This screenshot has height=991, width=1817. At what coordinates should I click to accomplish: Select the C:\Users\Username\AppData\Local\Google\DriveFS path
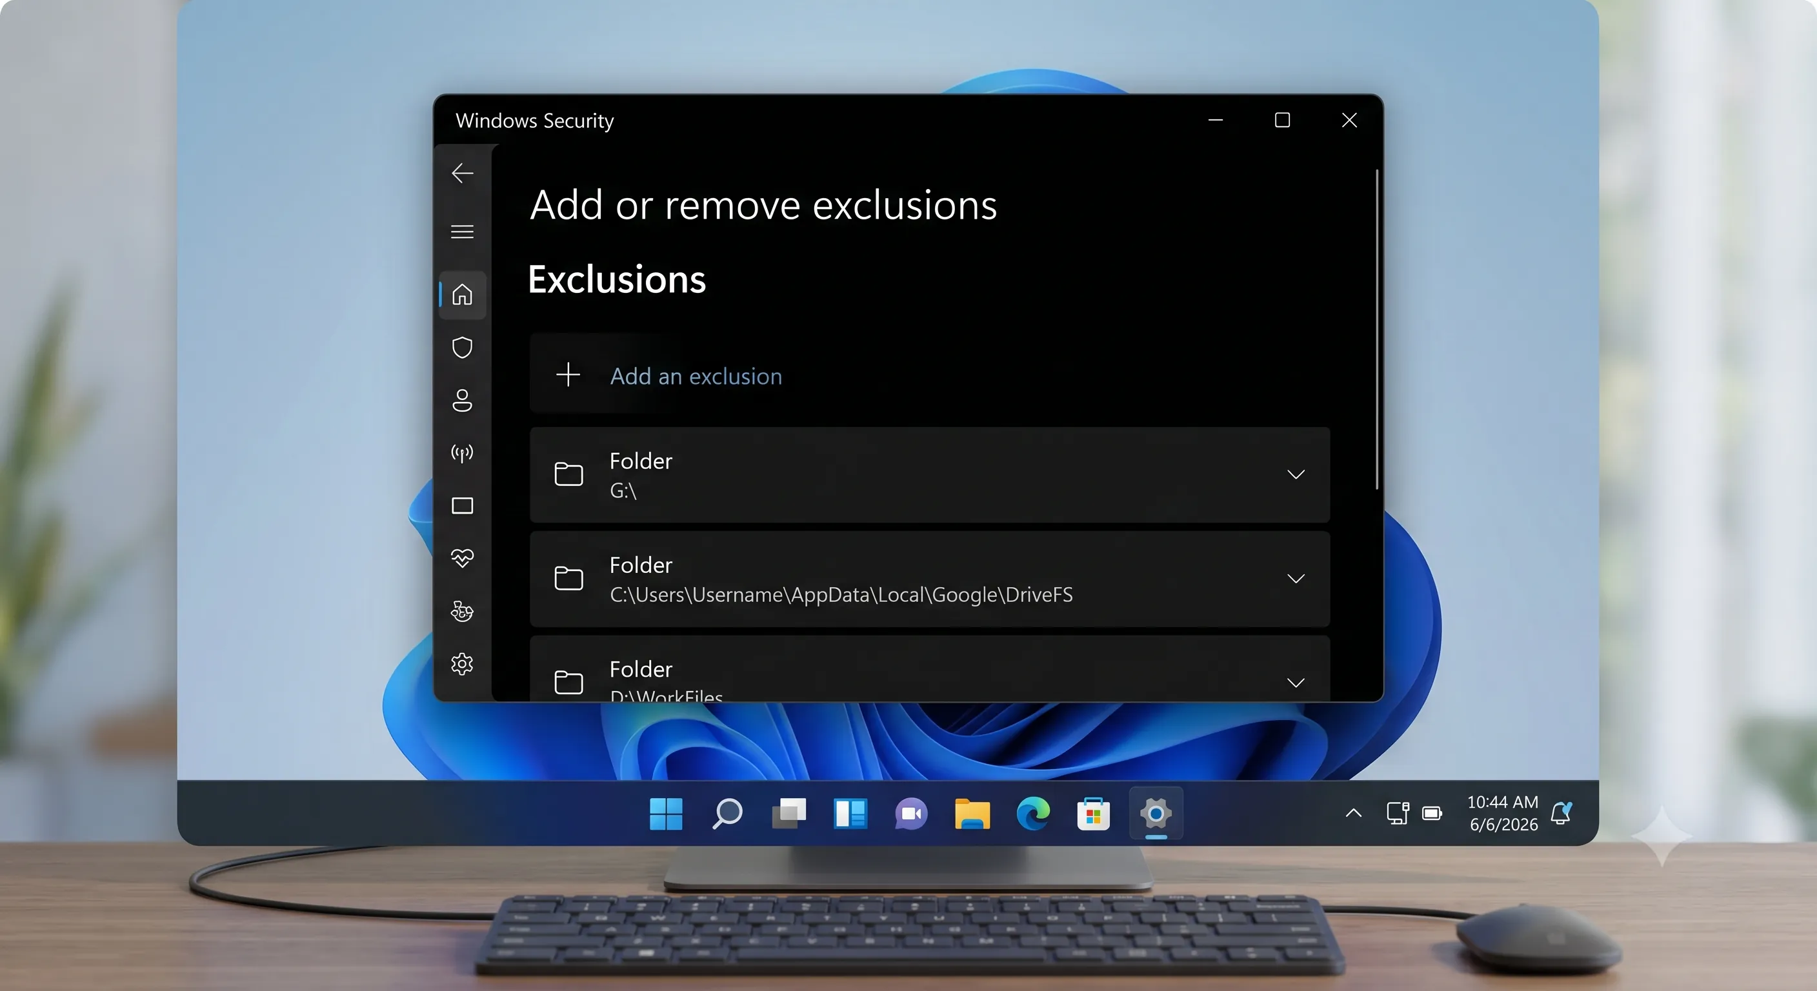[x=841, y=595]
